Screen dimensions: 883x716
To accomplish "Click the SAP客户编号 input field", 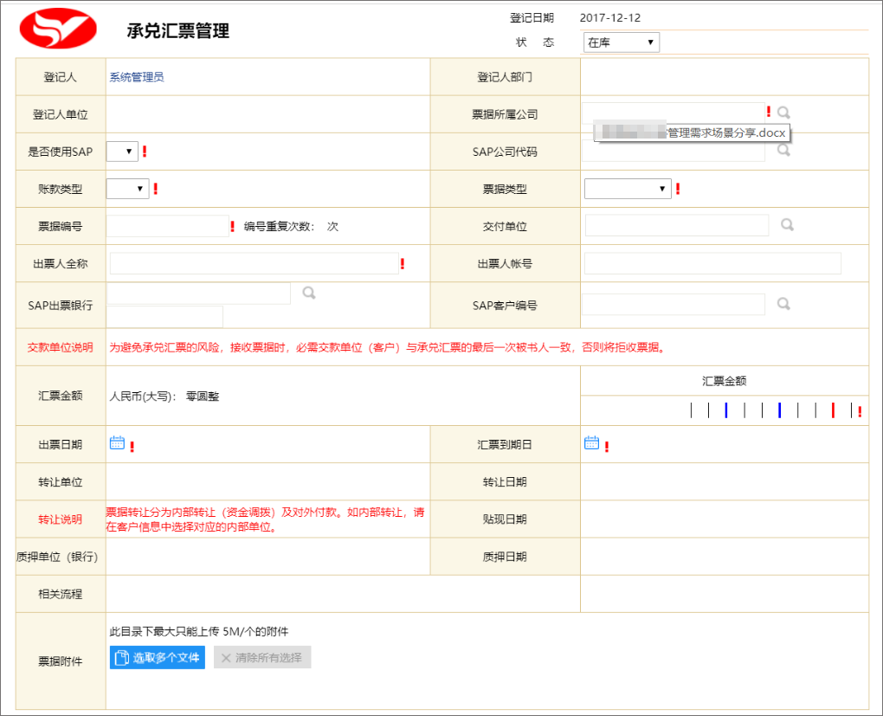I will coord(674,304).
